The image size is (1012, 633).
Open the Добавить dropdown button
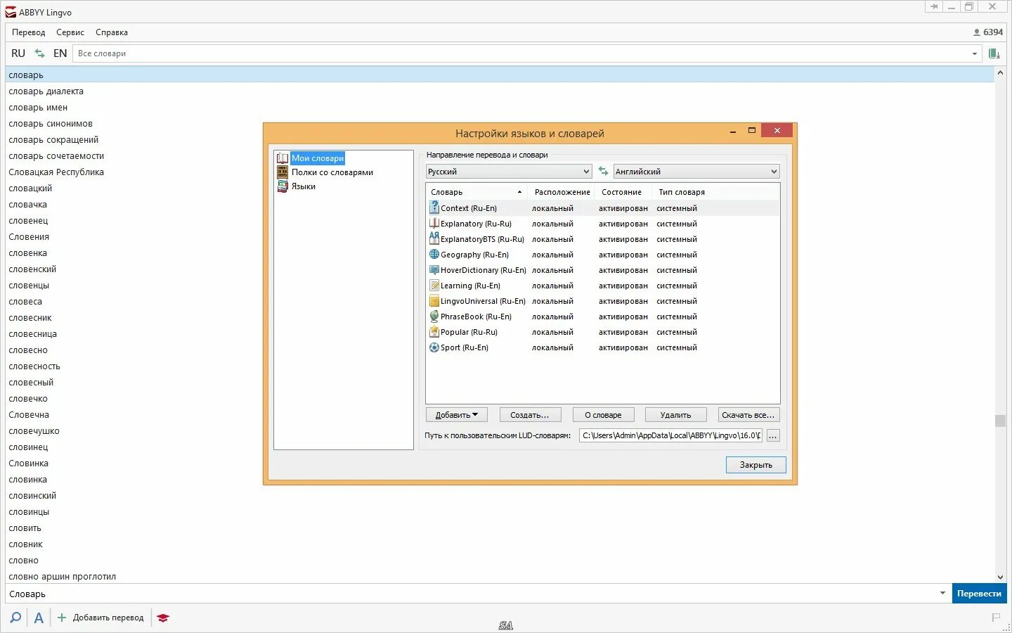(456, 415)
